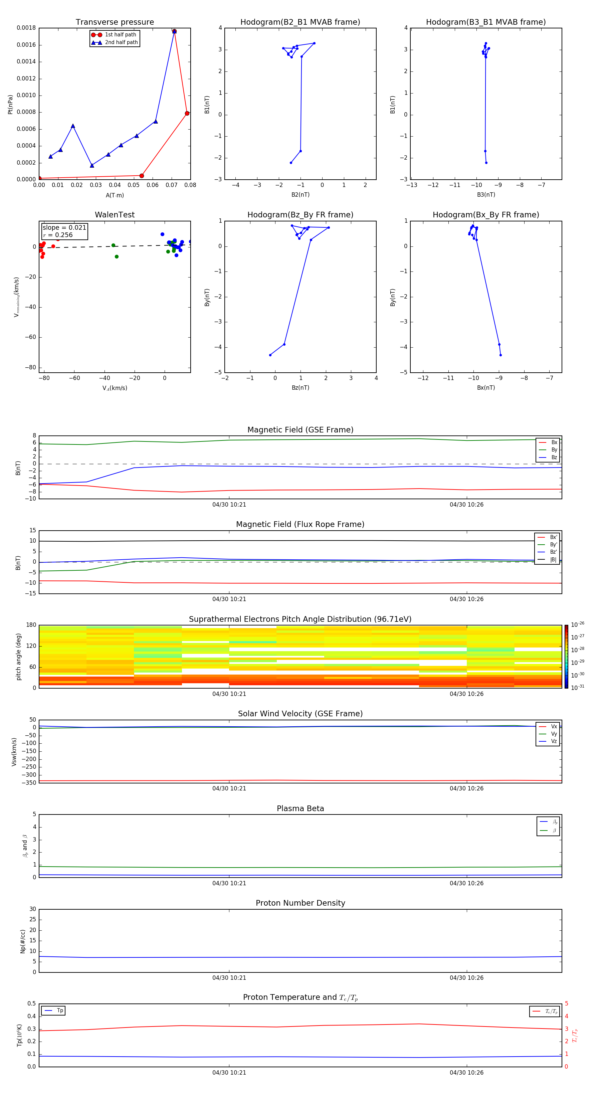
Task: Click the 10^-26 colorbar label
Action: (x=578, y=624)
